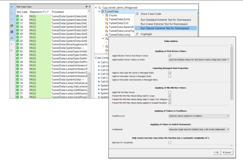This screenshot has height=161, width=243.
Task: Click OK in the Value Options dialog
Action: 216,152
